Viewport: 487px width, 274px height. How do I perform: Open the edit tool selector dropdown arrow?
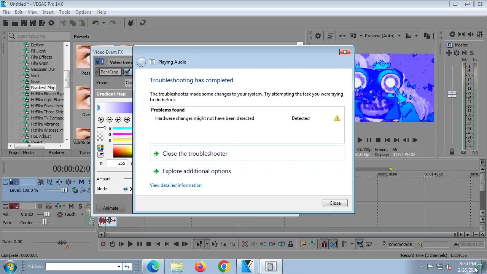pyautogui.click(x=207, y=244)
